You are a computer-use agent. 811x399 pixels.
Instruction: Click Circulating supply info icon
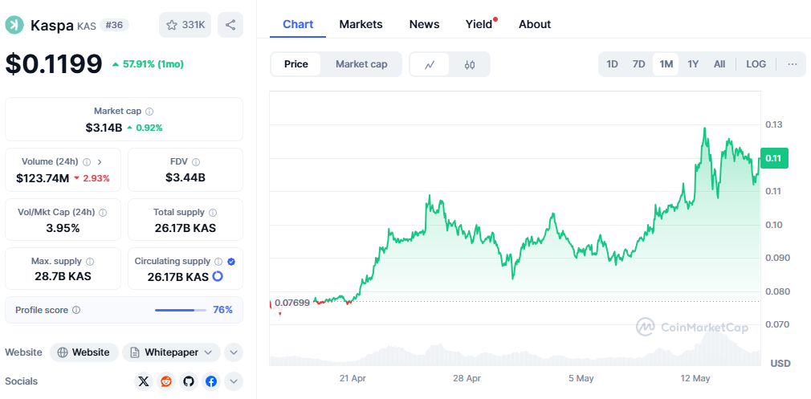[x=218, y=262]
